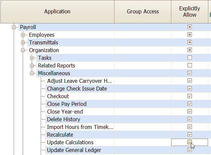Select the Tasks tree item
The image size is (211, 155).
pyautogui.click(x=45, y=58)
